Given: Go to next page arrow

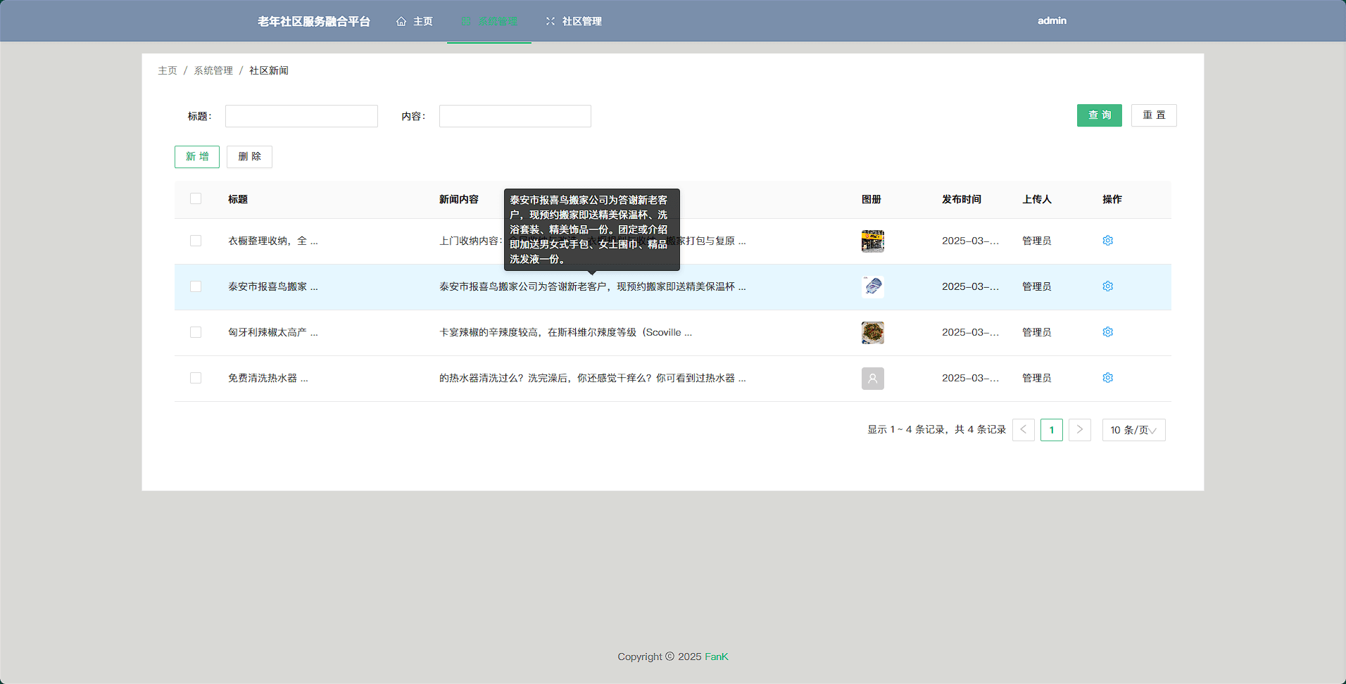Looking at the screenshot, I should pyautogui.click(x=1079, y=430).
